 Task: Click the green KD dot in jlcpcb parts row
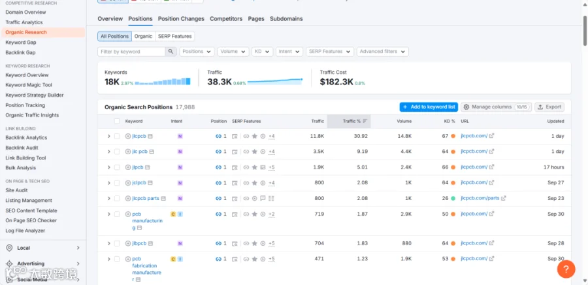coord(453,198)
